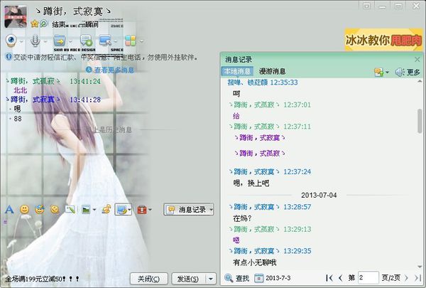
Task: Open the handwriting input icon
Action: coord(70,209)
